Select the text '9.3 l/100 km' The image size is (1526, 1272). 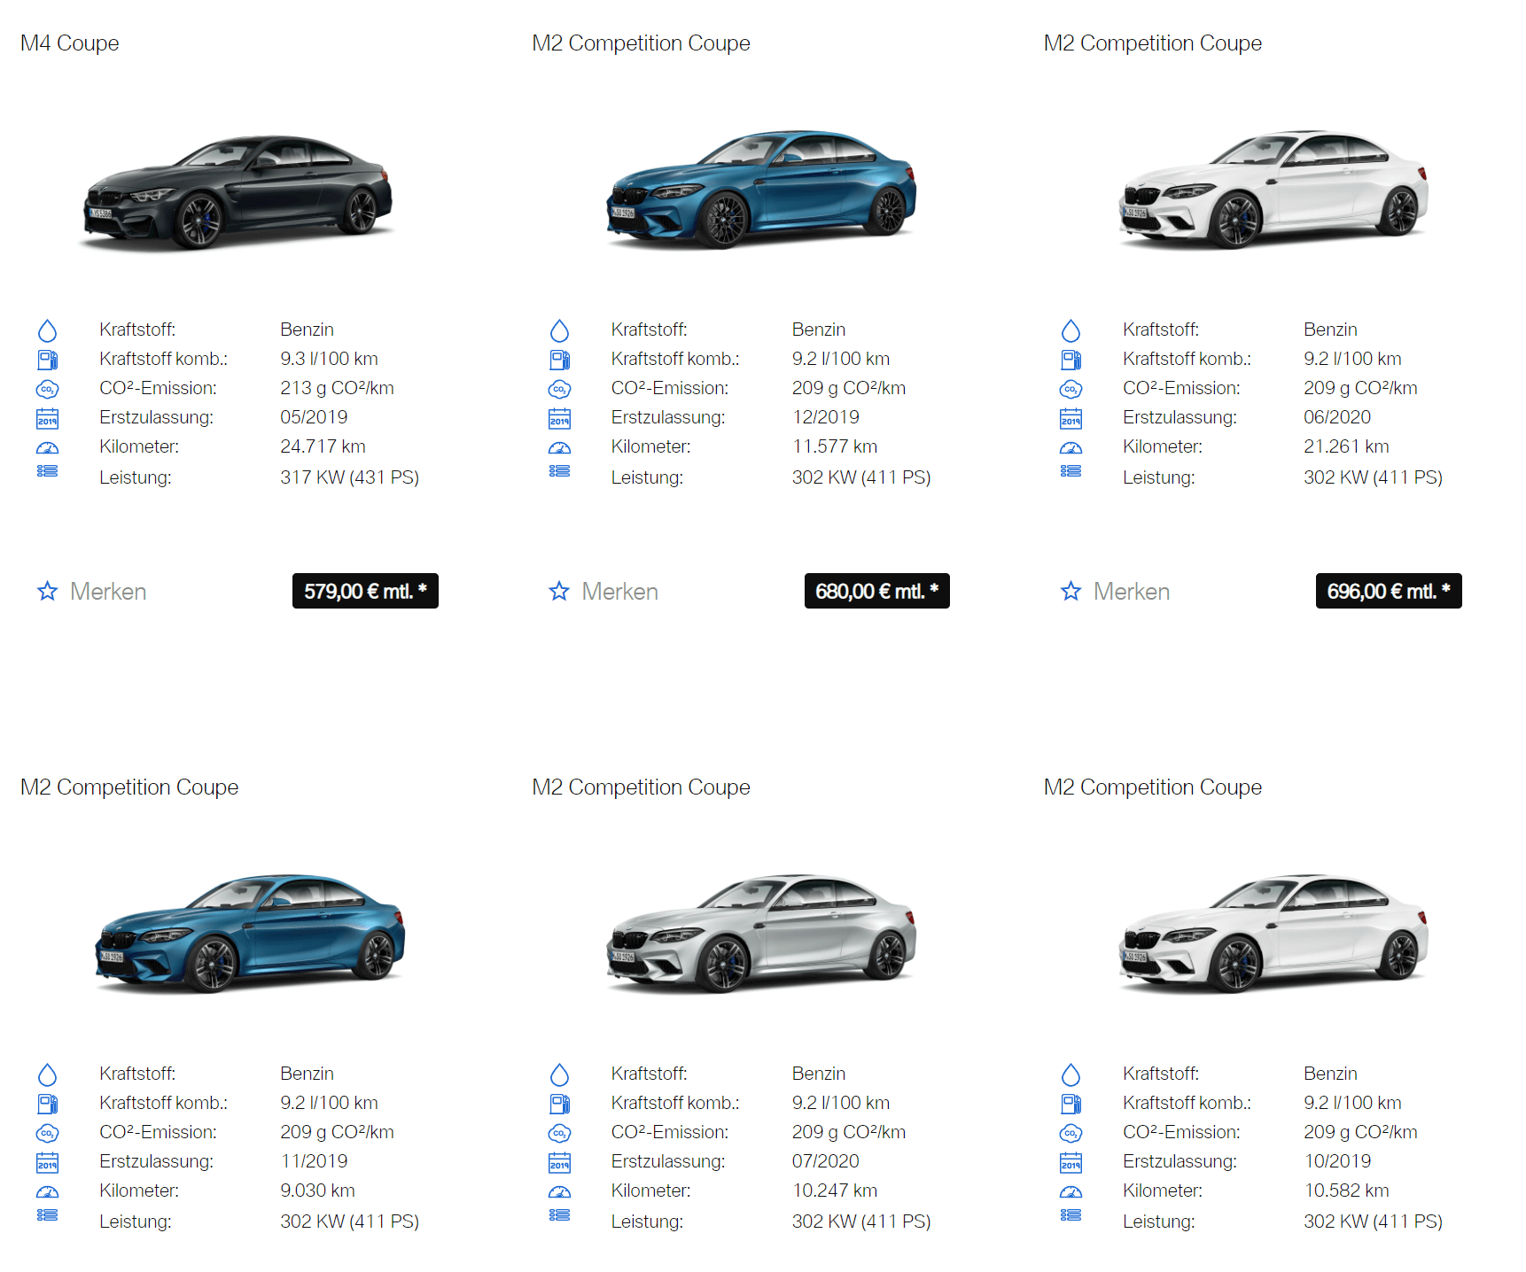tap(329, 359)
